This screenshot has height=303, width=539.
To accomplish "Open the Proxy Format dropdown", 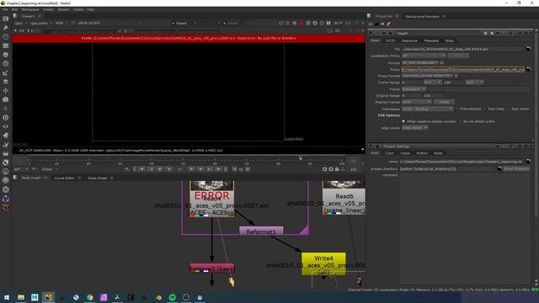I will [x=427, y=76].
